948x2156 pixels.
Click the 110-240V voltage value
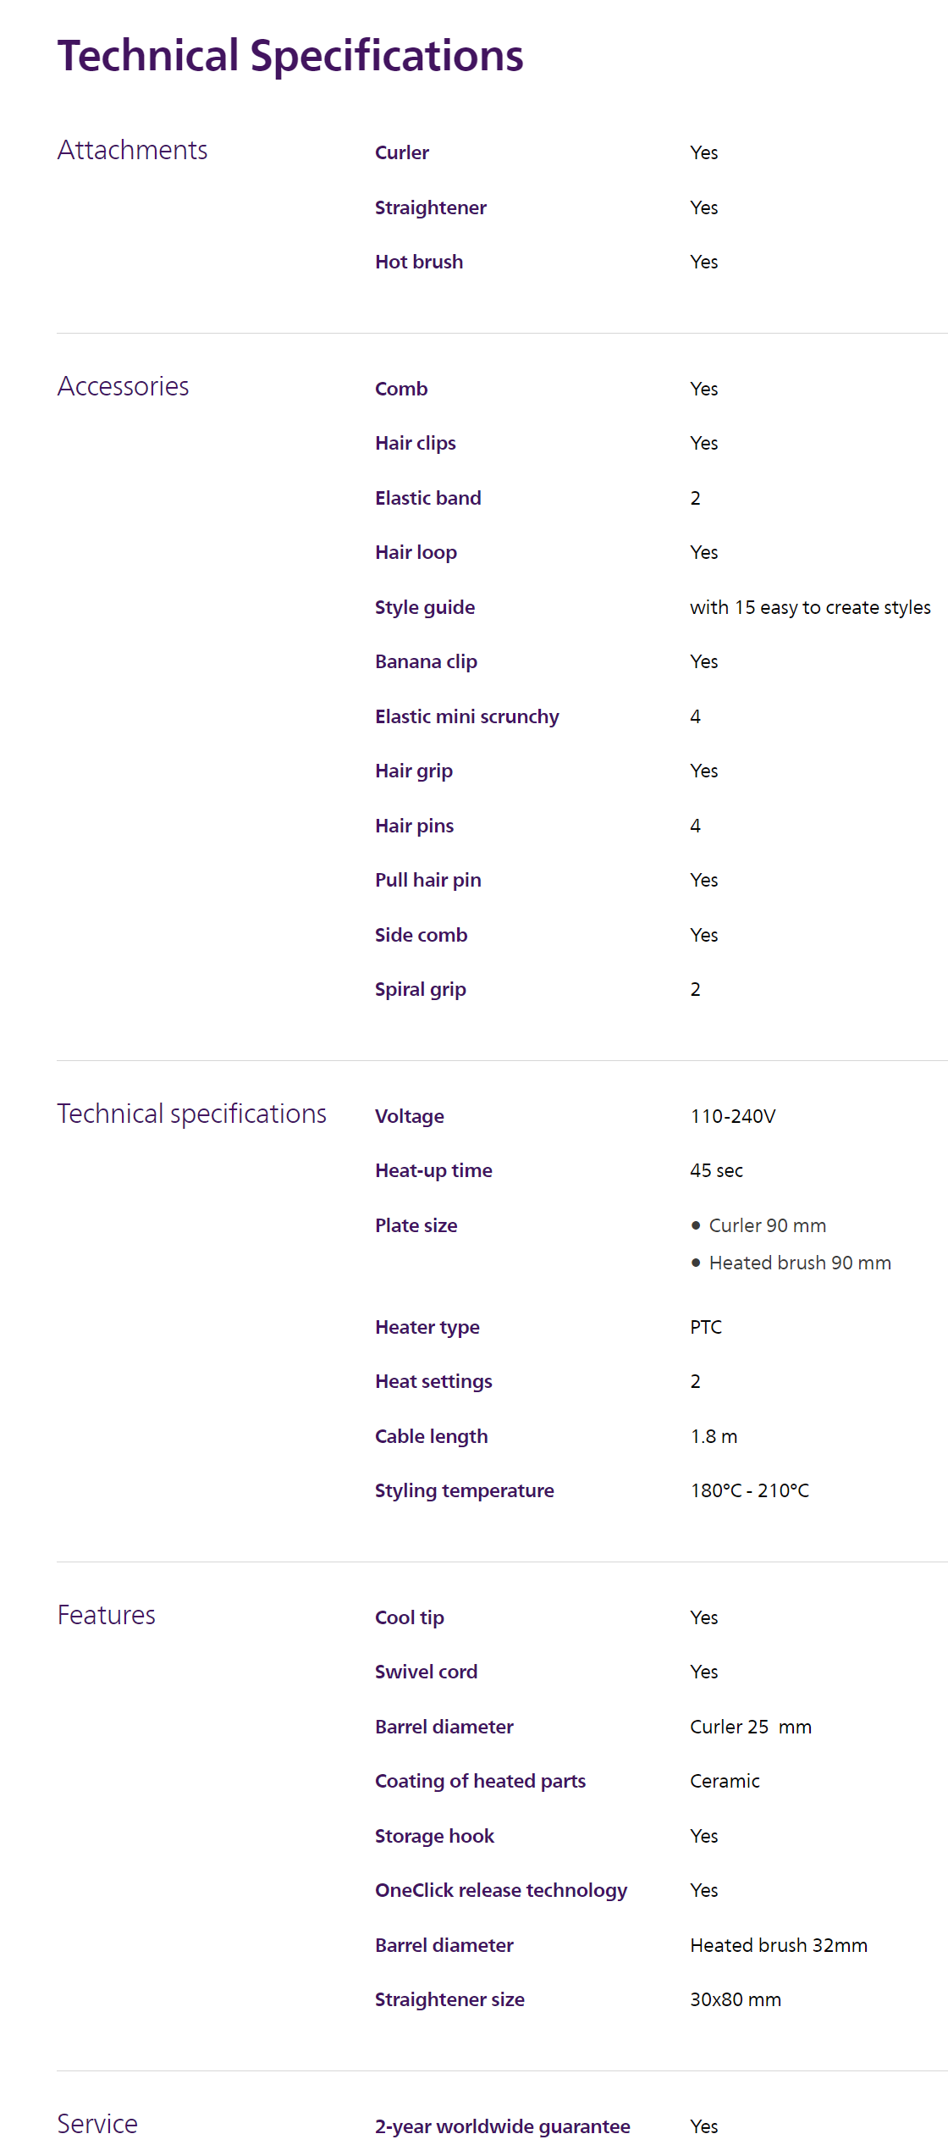733,1116
